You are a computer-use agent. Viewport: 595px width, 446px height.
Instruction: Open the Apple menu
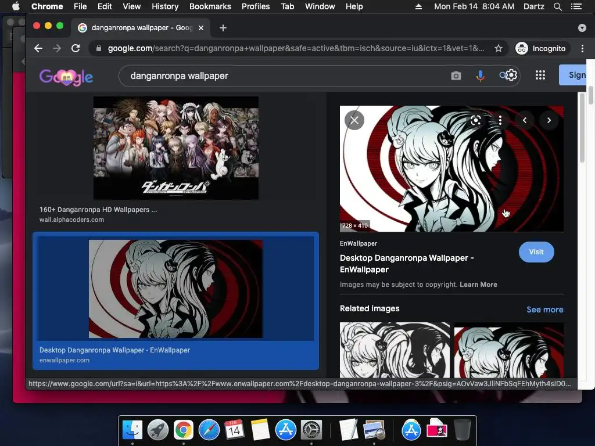pos(16,6)
